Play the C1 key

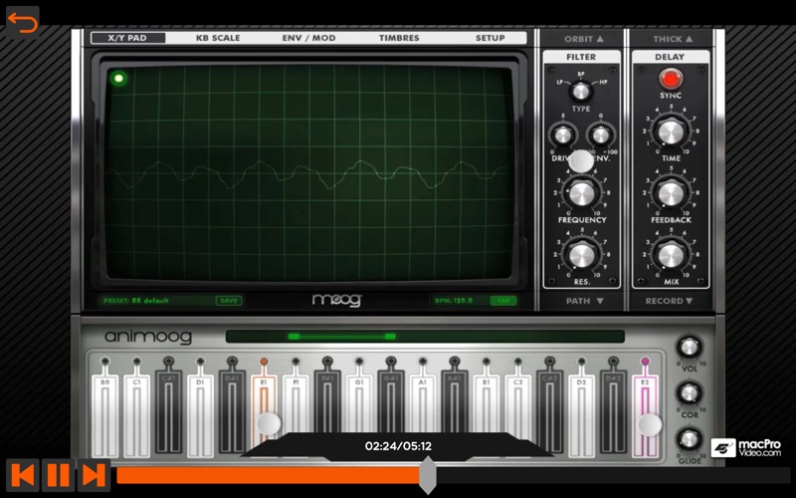click(x=136, y=416)
